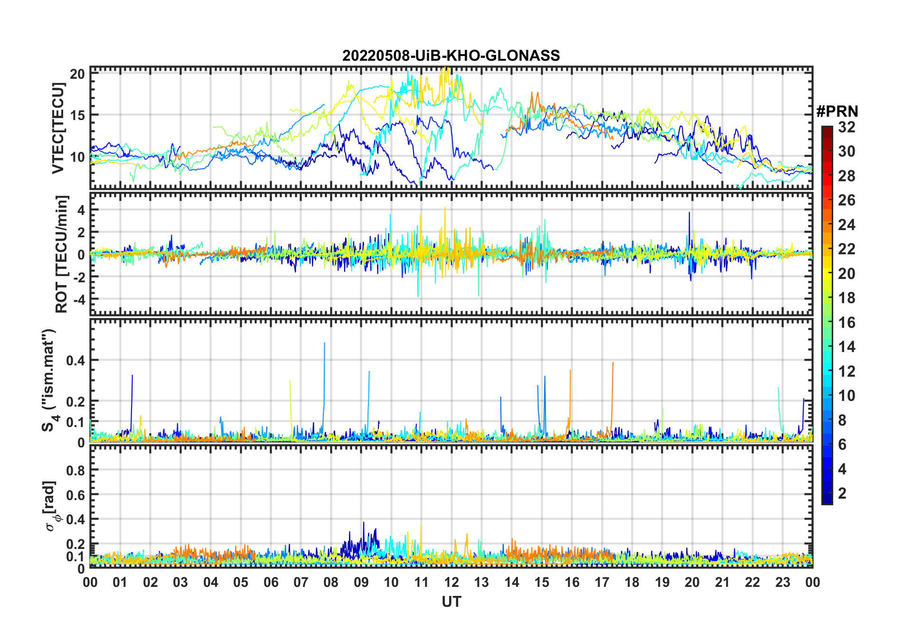Click the VTEC y-axis tick 15
The image size is (903, 631).
coord(77,115)
